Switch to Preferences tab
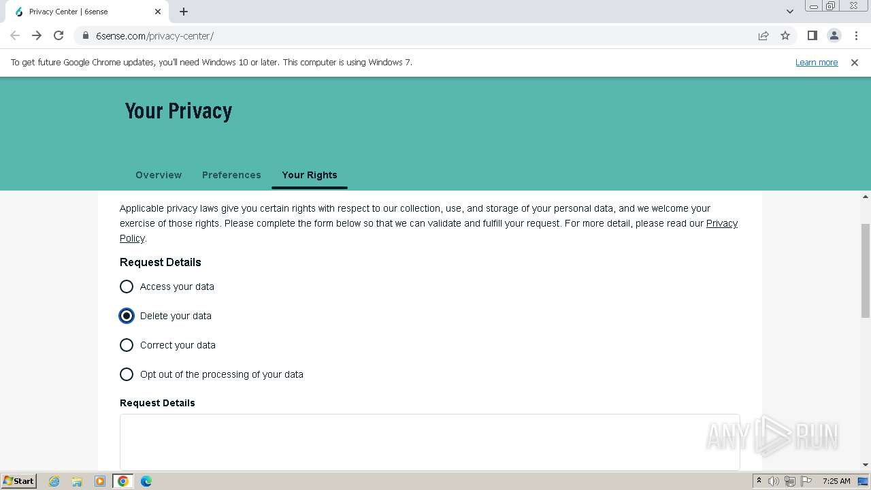Image resolution: width=871 pixels, height=490 pixels. [231, 175]
